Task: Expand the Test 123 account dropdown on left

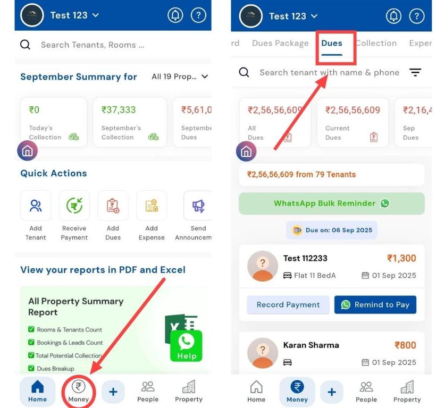Action: (x=74, y=15)
